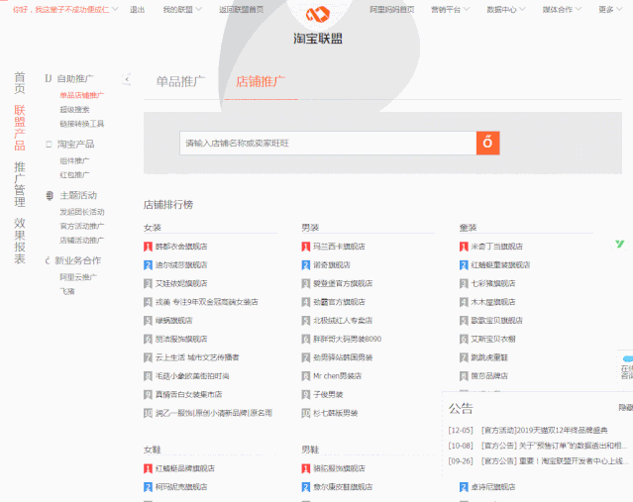
Task: Click the Taobao Alliance logo
Action: tap(317, 27)
